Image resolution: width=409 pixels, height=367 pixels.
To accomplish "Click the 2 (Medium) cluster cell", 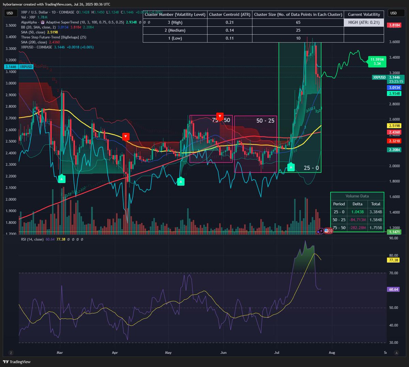I will (175, 30).
